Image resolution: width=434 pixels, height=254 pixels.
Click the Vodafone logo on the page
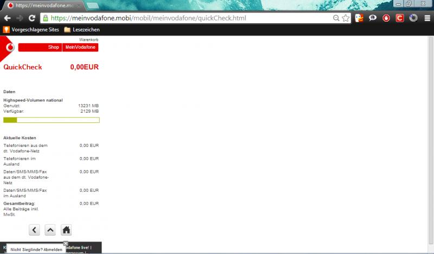click(x=10, y=48)
